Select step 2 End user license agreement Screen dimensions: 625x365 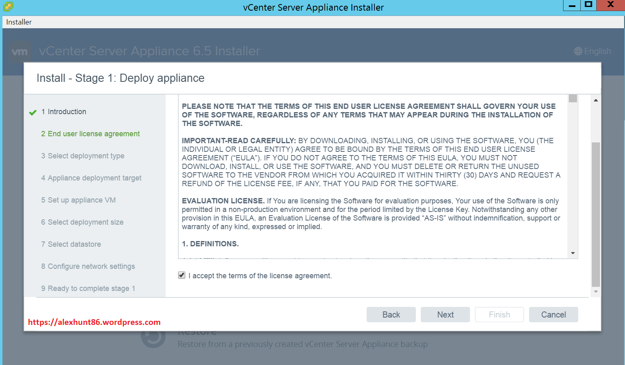(90, 134)
